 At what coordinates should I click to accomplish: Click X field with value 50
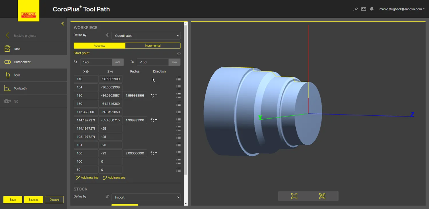(86, 170)
